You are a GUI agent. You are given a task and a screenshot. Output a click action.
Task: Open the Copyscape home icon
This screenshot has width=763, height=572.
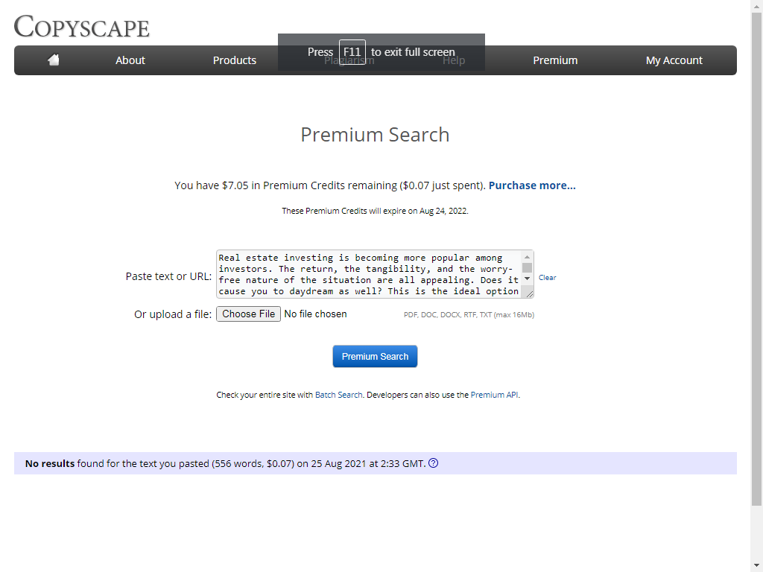tap(54, 60)
